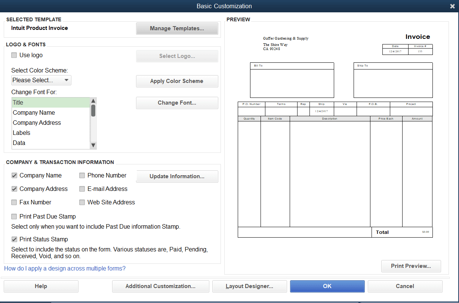Open Print Preview of the invoice
The image size is (459, 303).
[x=411, y=266]
